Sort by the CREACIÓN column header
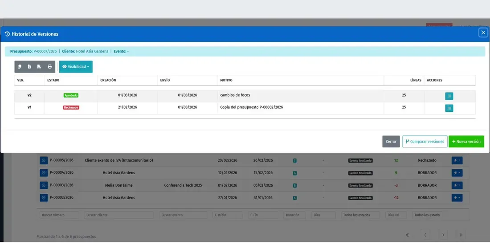Viewport: 490px width, 245px height. (127, 80)
